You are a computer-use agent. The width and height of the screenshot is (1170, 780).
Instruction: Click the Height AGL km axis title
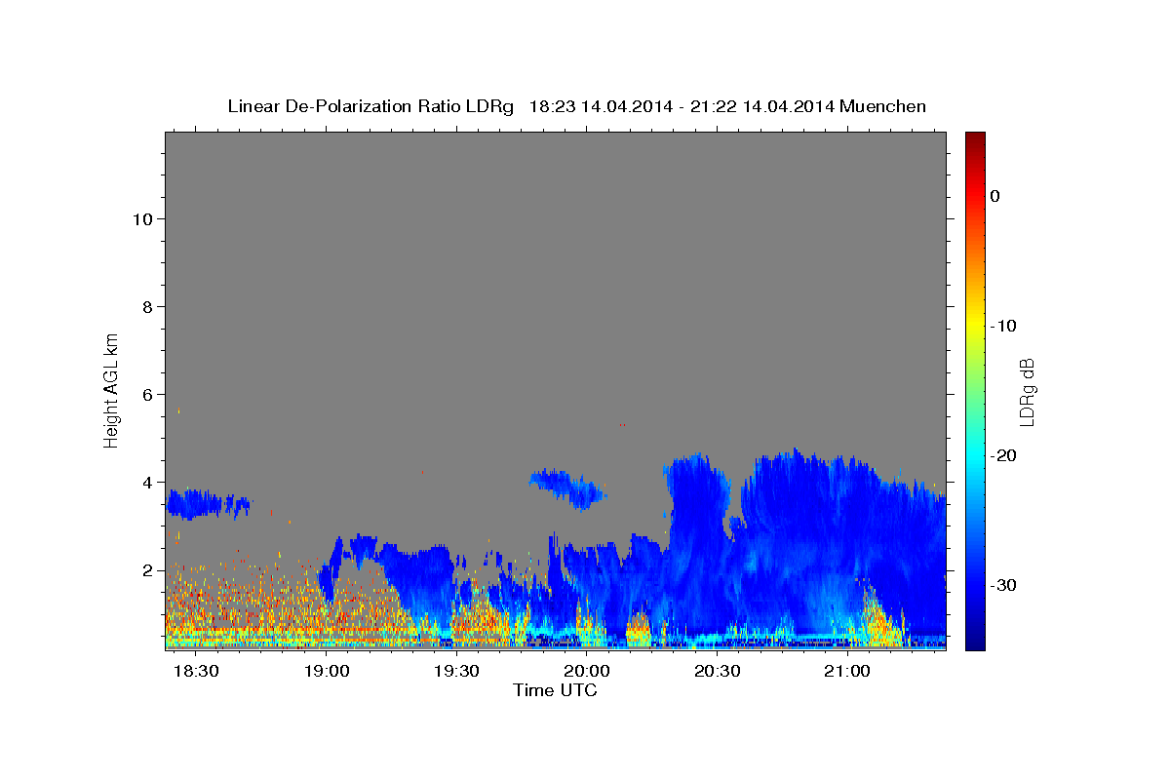[111, 389]
